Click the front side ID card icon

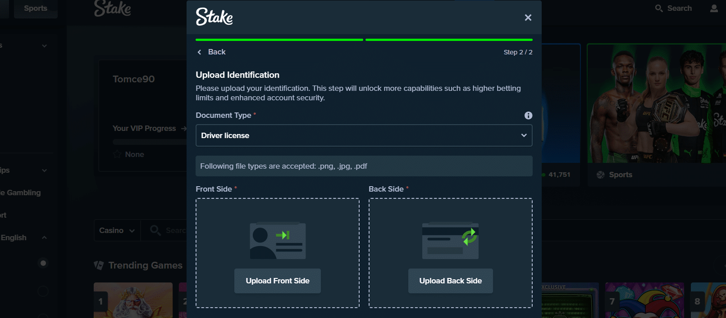pyautogui.click(x=278, y=241)
